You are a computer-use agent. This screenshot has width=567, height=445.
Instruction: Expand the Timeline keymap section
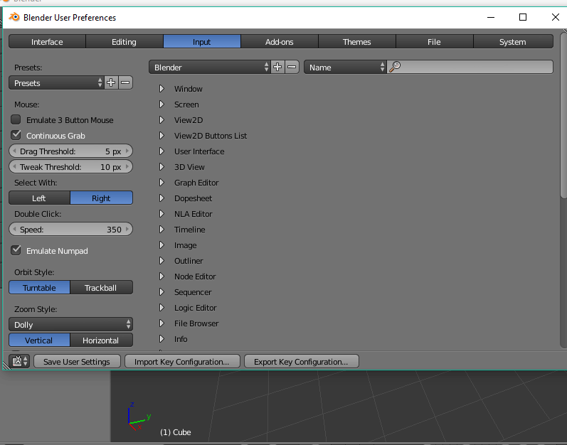(x=161, y=230)
